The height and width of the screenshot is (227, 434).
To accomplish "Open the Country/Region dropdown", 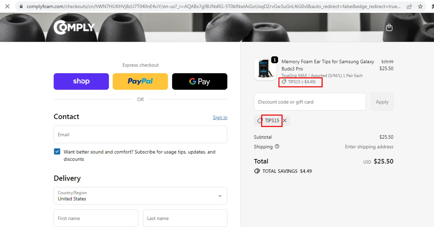I will (x=140, y=196).
